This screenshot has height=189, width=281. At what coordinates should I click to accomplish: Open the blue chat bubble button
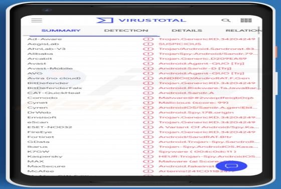pyautogui.click(x=231, y=166)
